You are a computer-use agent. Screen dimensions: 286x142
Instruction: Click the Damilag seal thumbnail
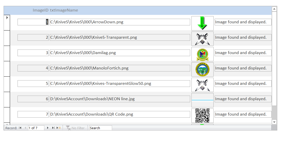pos(203,54)
